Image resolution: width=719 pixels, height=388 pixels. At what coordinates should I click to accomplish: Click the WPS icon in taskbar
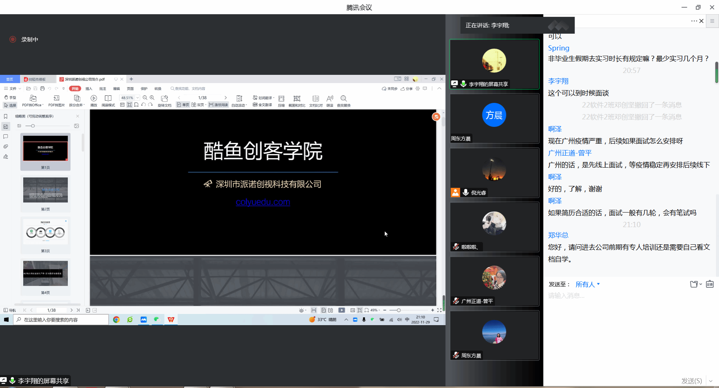(171, 320)
